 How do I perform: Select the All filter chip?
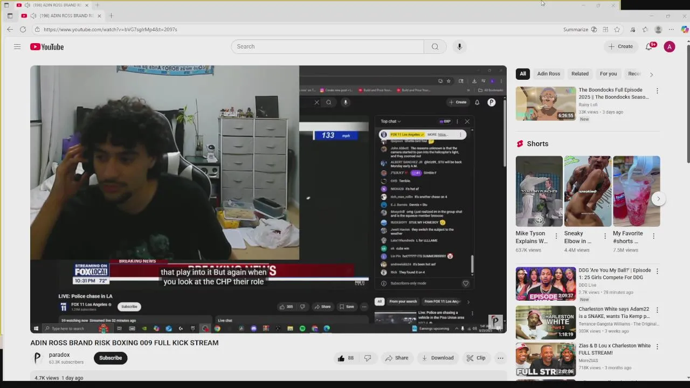tap(523, 74)
